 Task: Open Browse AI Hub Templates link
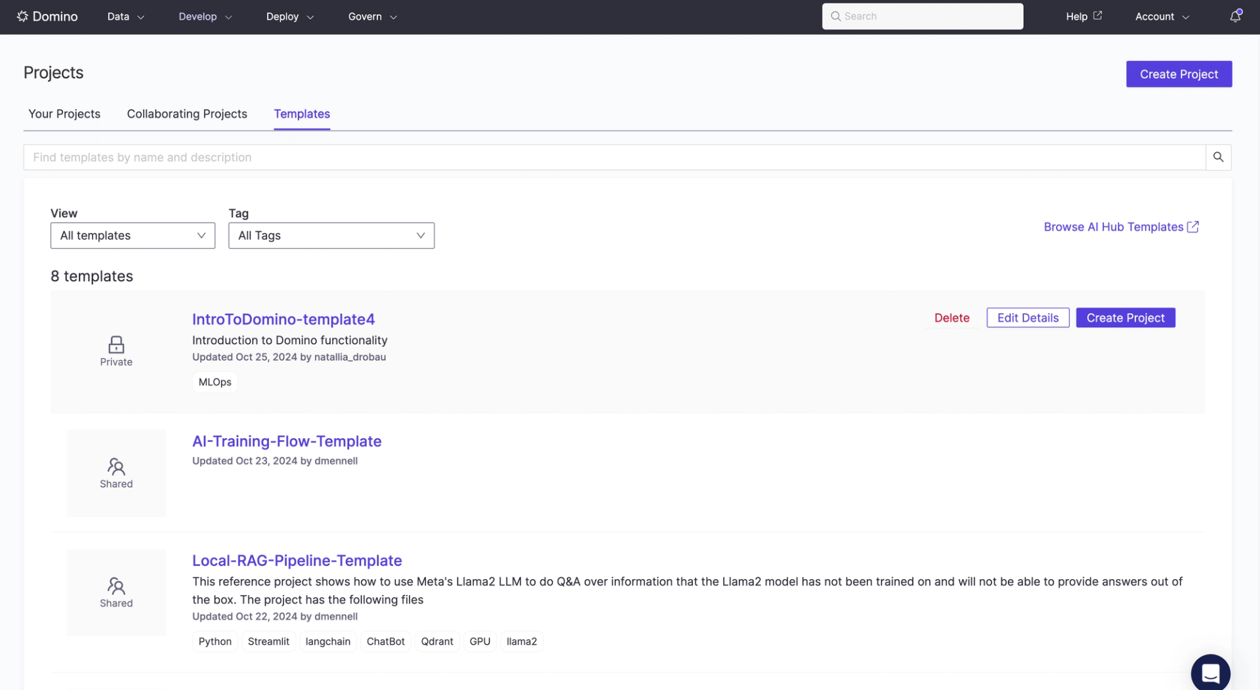[x=1122, y=227]
